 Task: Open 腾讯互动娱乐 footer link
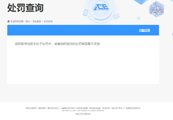click(x=31, y=108)
